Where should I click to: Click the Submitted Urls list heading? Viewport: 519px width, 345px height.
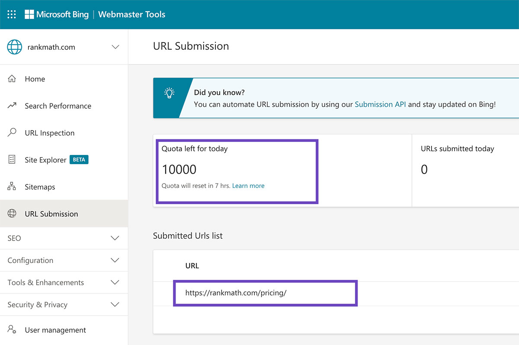click(x=188, y=236)
